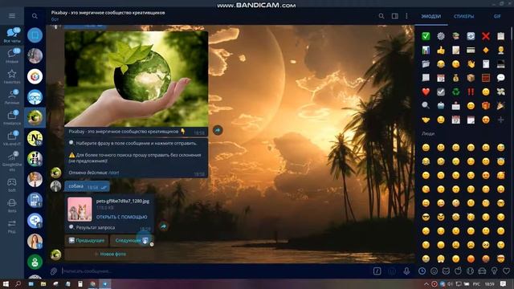Forward the pets file message
The width and height of the screenshot is (514, 289).
(x=164, y=226)
